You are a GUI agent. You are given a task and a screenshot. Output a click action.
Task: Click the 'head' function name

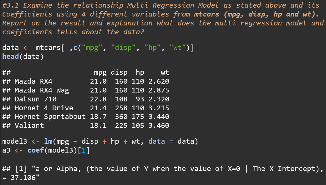click(11, 57)
